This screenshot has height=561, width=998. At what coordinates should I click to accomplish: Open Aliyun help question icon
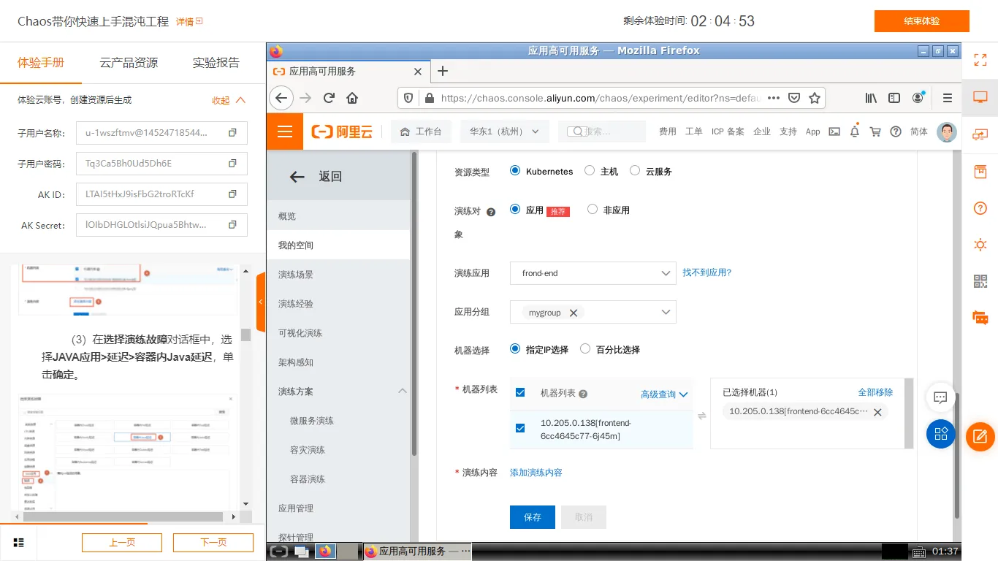896,131
